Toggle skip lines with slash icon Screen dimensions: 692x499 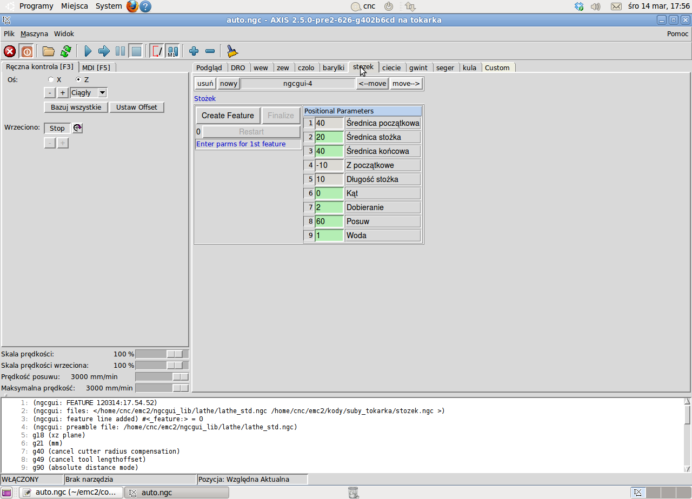pyautogui.click(x=157, y=51)
